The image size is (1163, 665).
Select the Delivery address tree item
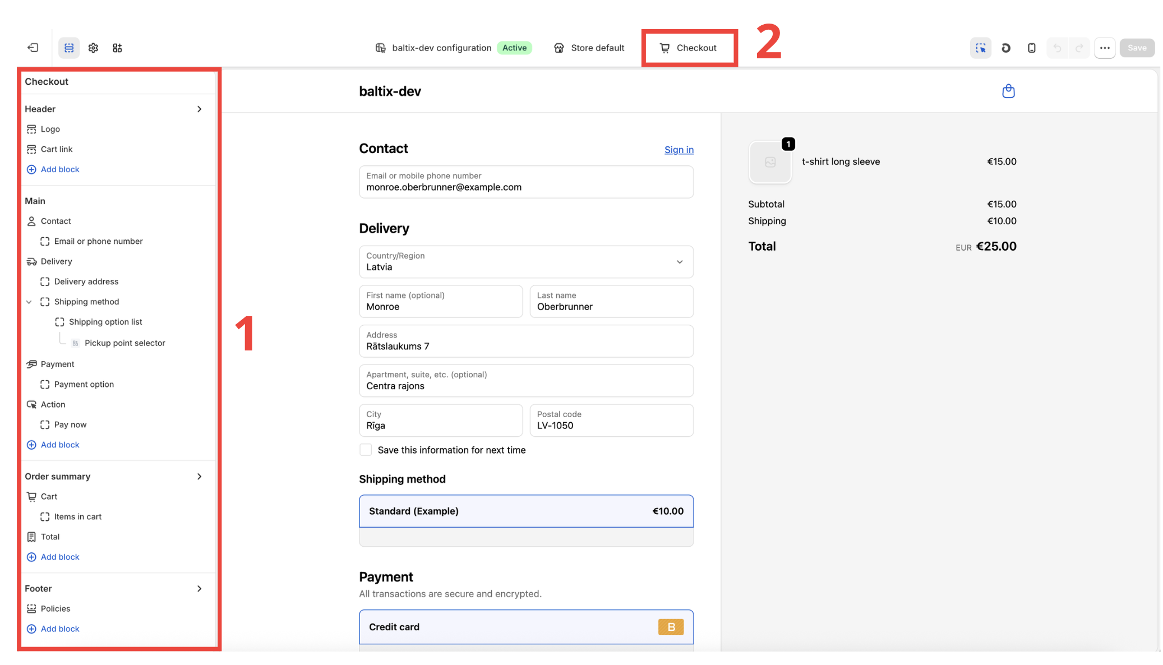79,281
